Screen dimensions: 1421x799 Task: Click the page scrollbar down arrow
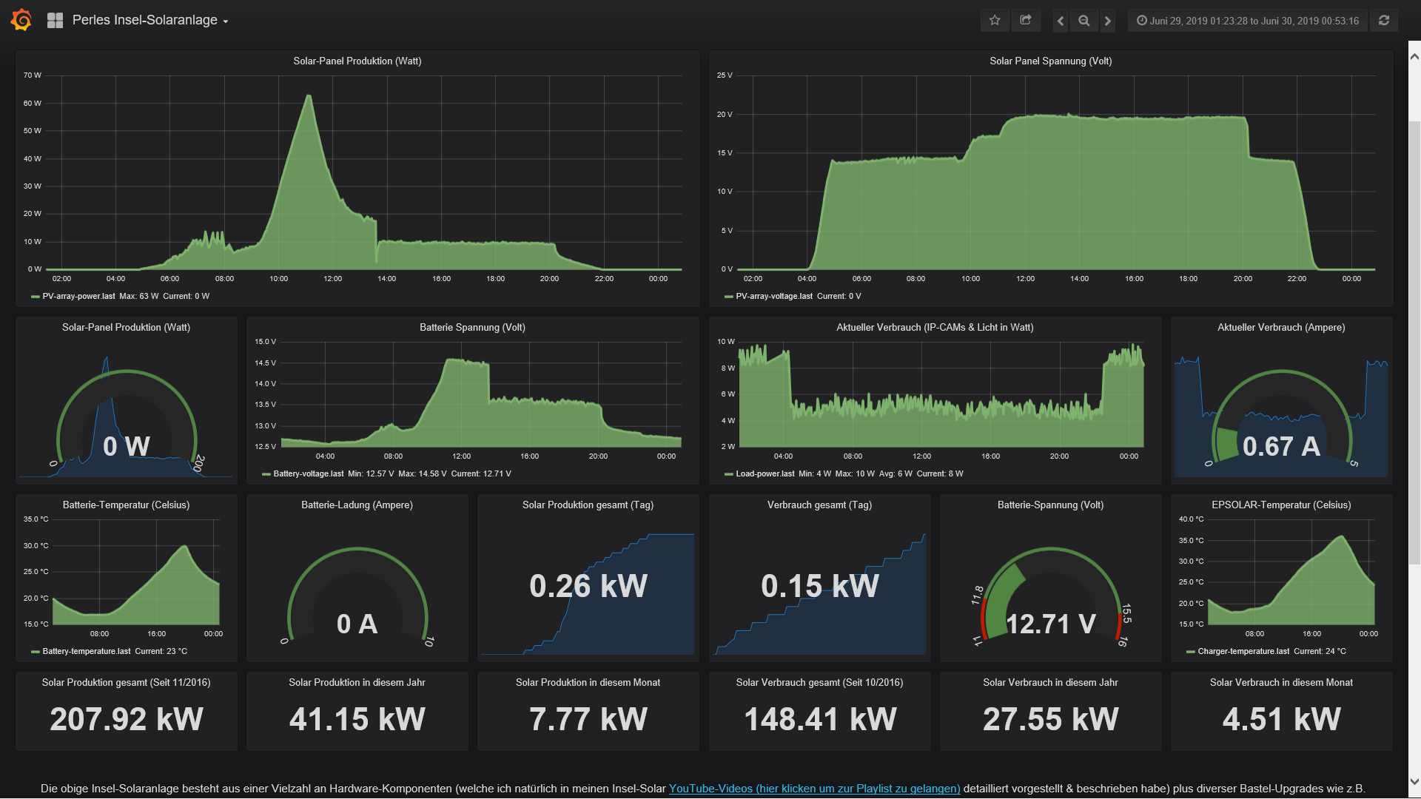point(1414,781)
